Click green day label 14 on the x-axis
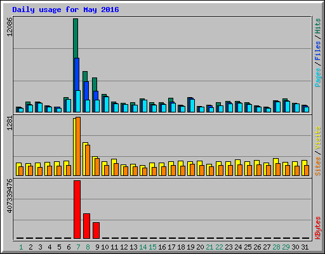Screen dimensions: 325x254 pos(143,247)
